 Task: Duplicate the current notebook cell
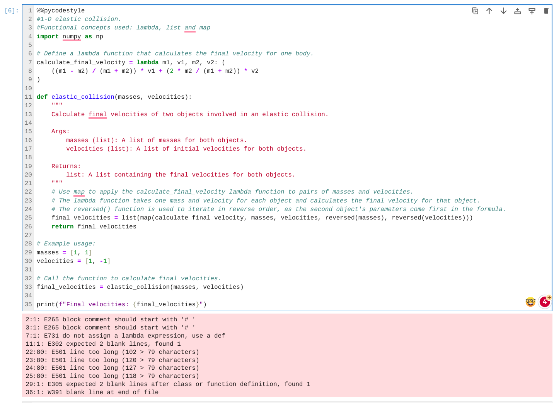[x=475, y=11]
